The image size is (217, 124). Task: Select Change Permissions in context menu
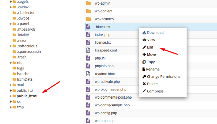pos(163,77)
